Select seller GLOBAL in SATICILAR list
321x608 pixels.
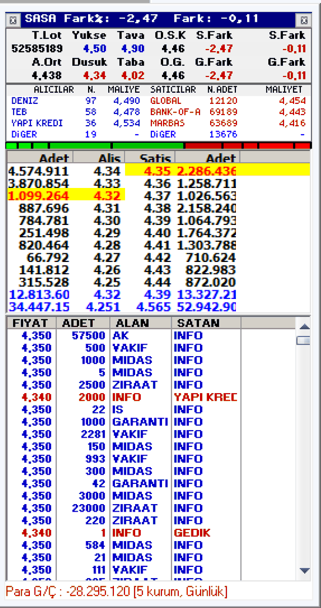[166, 101]
